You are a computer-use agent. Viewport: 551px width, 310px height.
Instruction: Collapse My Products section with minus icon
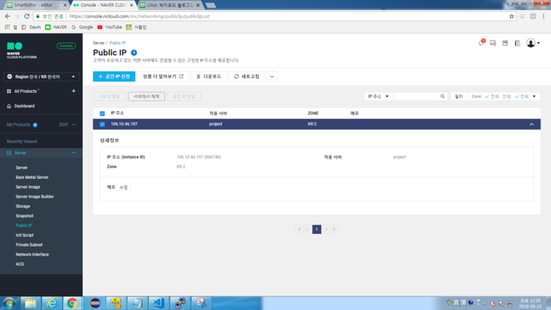(73, 125)
